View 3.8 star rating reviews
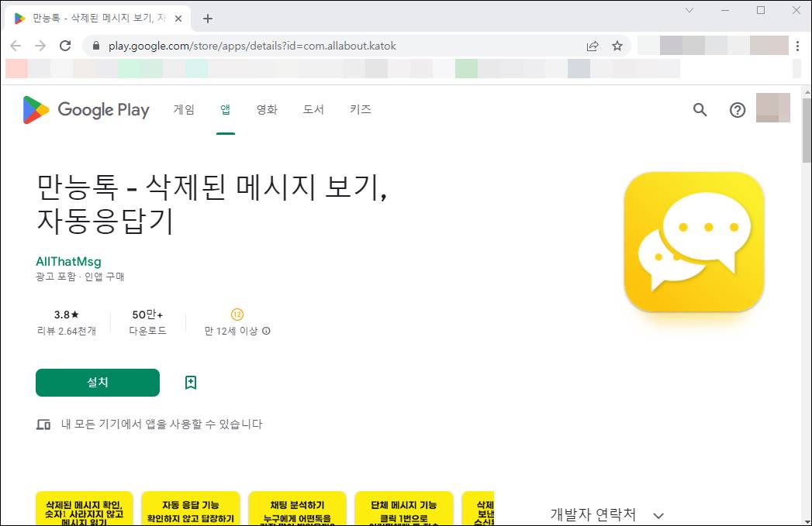Image resolution: width=812 pixels, height=526 pixels. 66,315
